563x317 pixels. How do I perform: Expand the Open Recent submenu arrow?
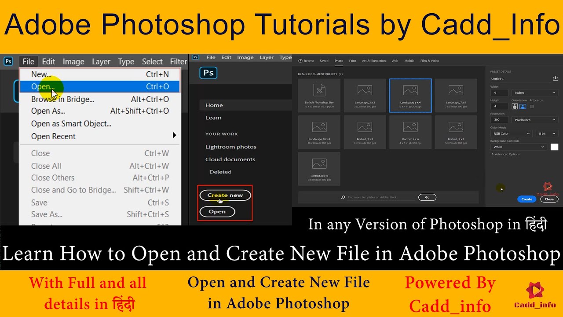tap(175, 136)
